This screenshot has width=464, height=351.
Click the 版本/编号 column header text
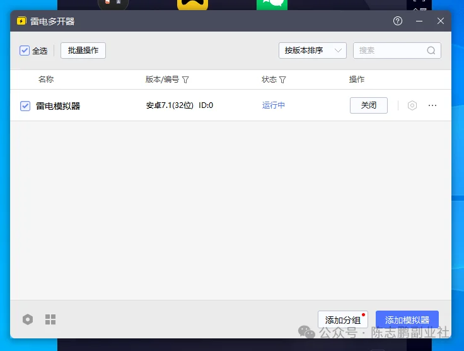[162, 80]
